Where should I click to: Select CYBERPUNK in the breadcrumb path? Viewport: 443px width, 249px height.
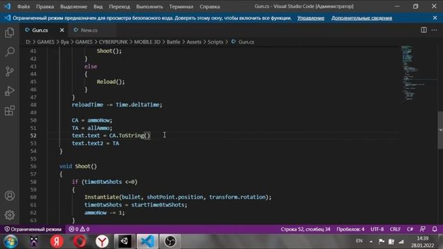(113, 41)
